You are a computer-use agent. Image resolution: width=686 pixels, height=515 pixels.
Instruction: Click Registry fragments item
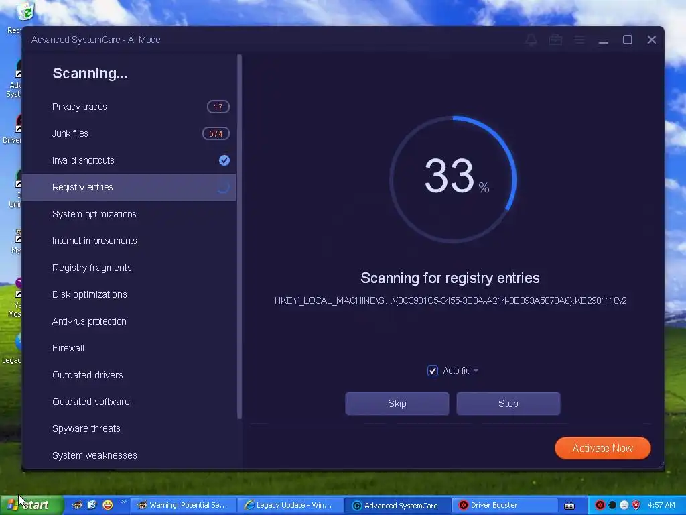[129, 268]
